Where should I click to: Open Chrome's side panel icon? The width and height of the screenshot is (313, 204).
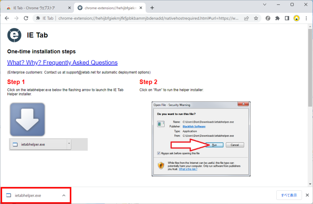click(287, 18)
